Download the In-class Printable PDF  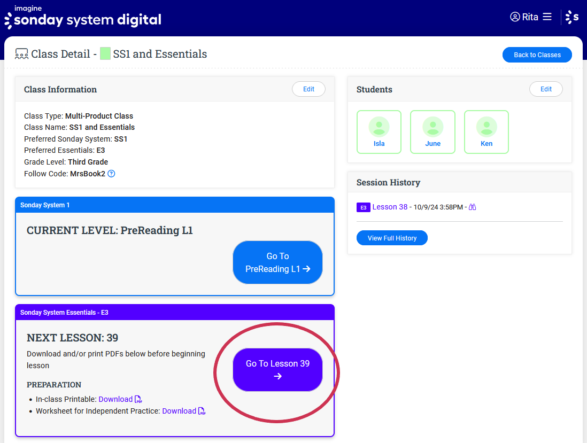click(115, 399)
